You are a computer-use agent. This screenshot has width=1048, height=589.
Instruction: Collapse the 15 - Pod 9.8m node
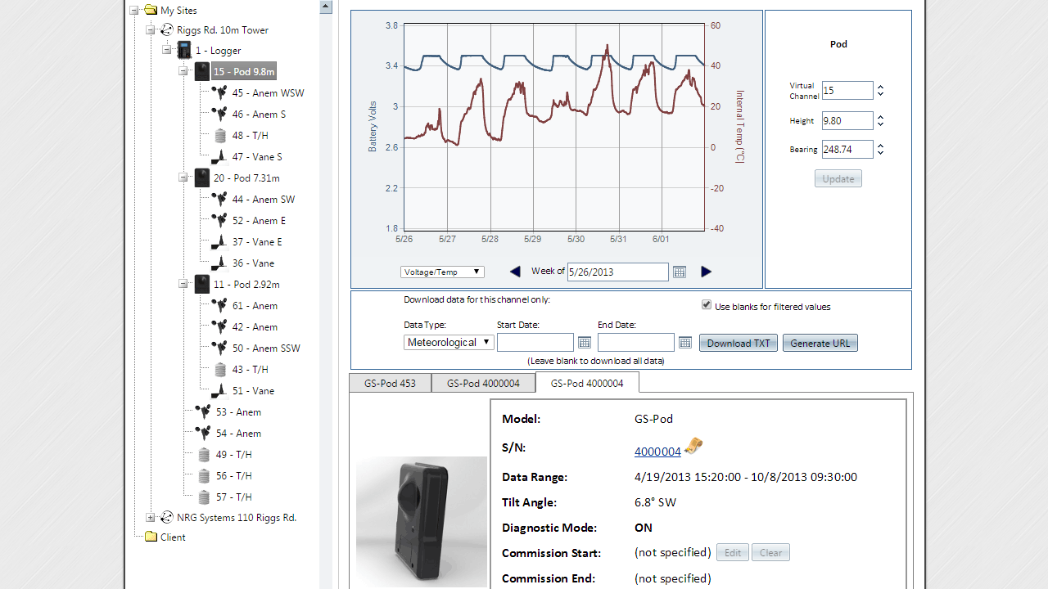pos(183,72)
